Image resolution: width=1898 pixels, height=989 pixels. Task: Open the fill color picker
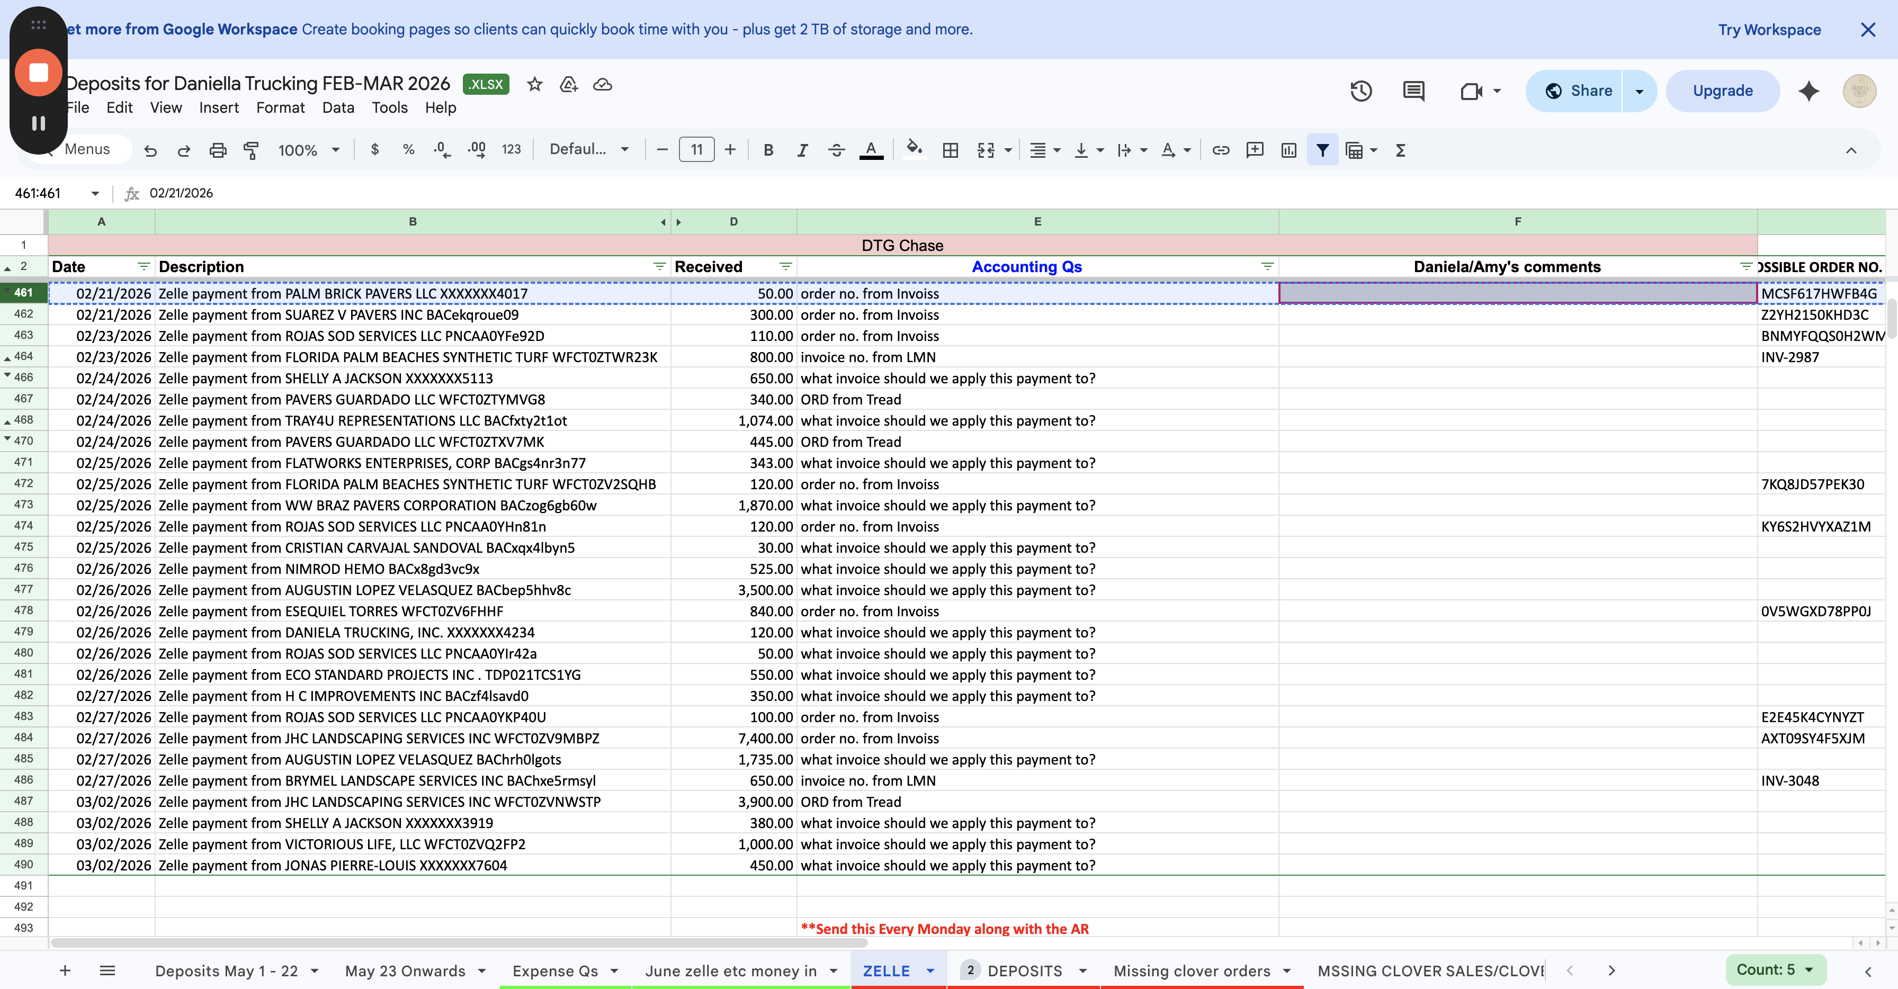(x=914, y=150)
